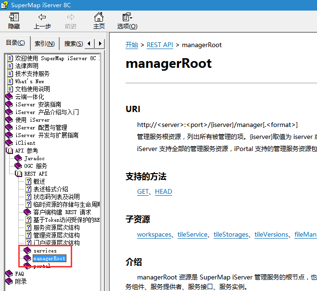Click the right tab scroll arrow
Viewport: 317px width, 291px height.
100,43
